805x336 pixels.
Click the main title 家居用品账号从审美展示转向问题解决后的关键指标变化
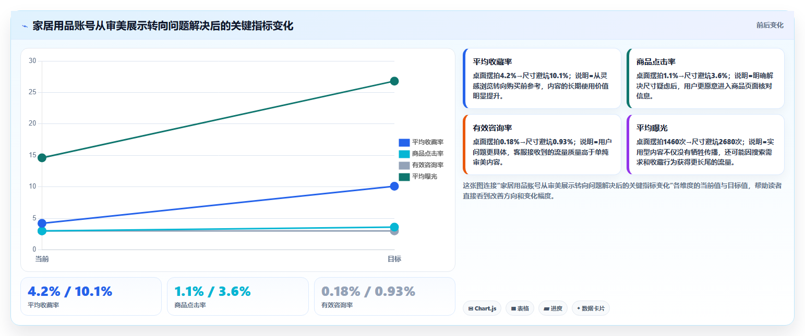[163, 26]
